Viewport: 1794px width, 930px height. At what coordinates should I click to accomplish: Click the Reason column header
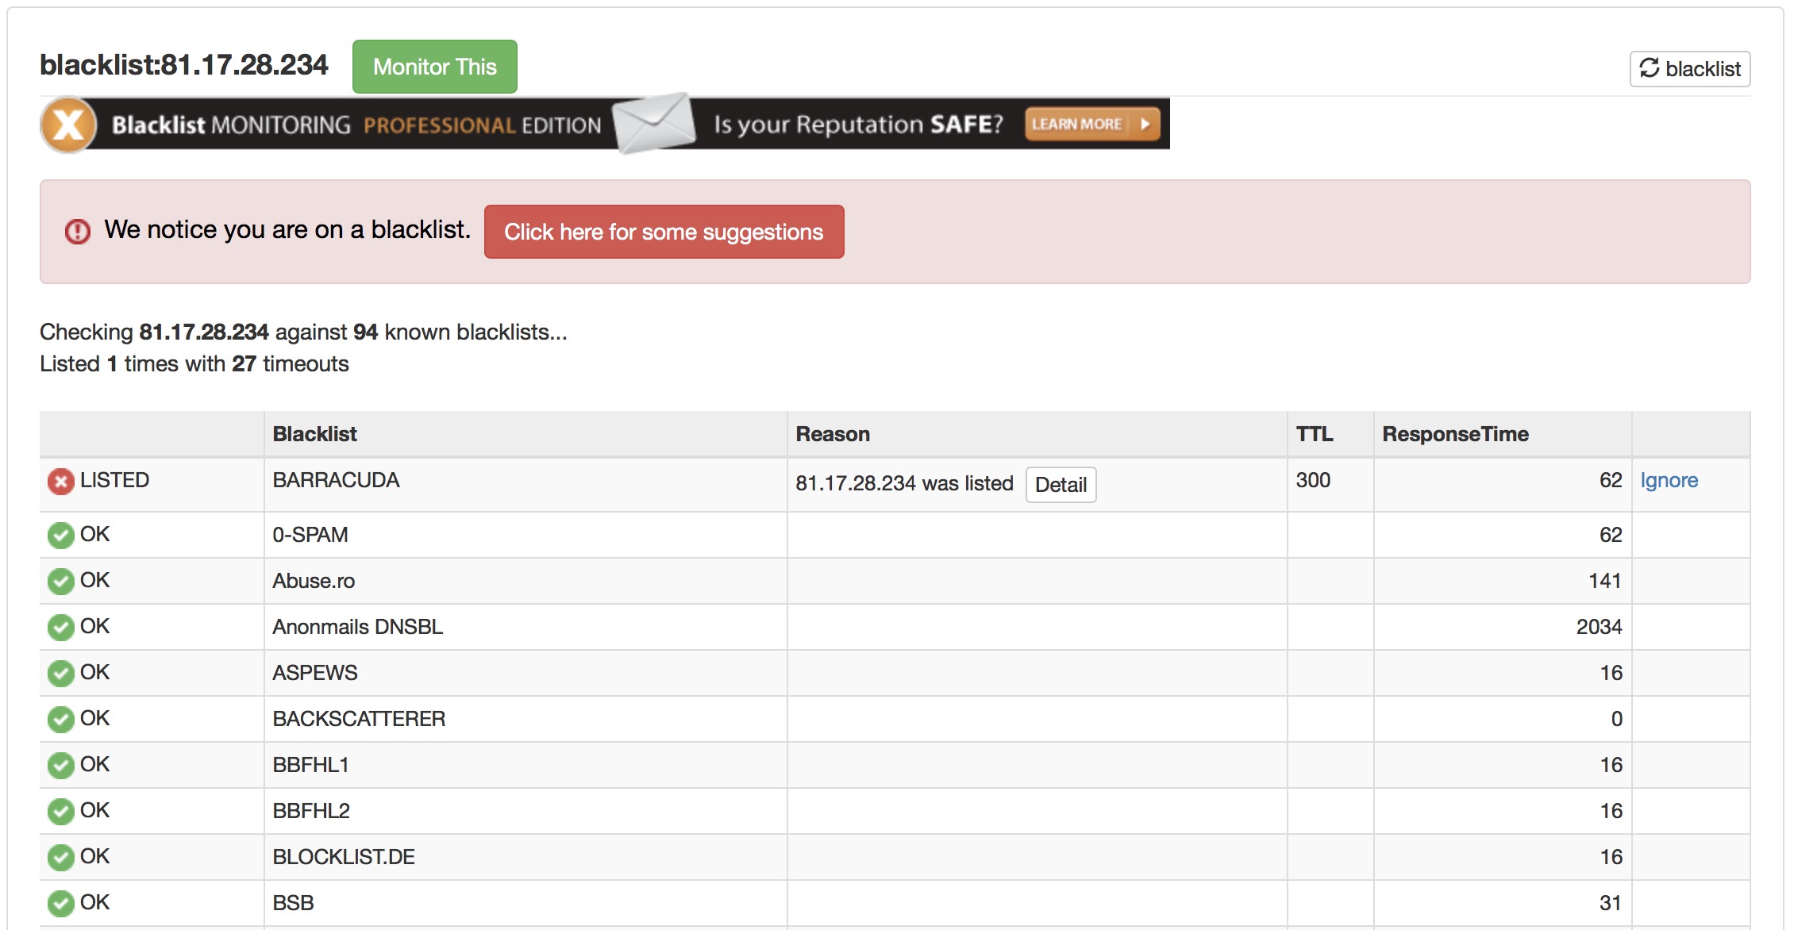click(833, 434)
